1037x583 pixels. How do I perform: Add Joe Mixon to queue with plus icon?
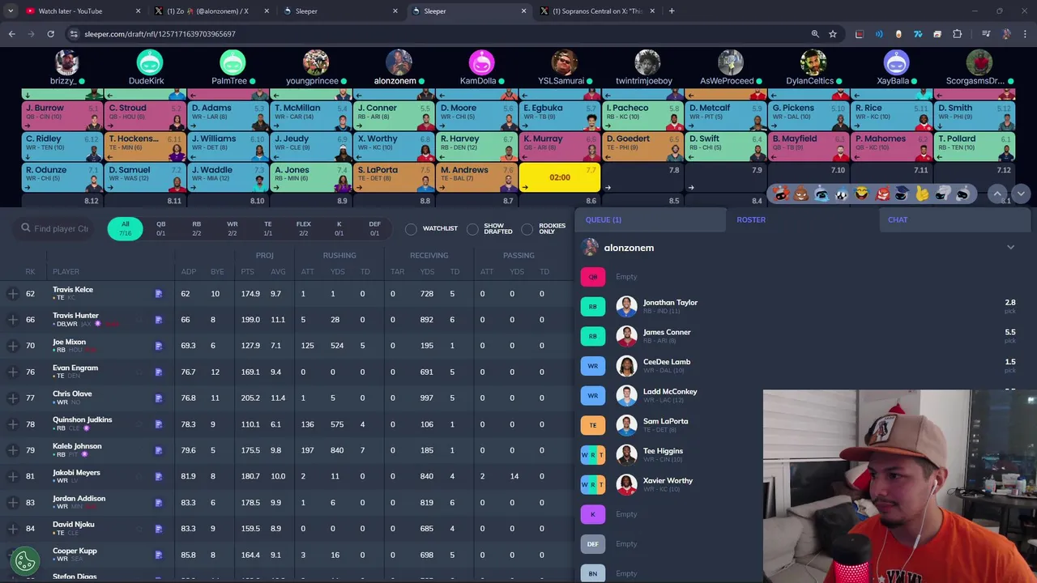13,346
